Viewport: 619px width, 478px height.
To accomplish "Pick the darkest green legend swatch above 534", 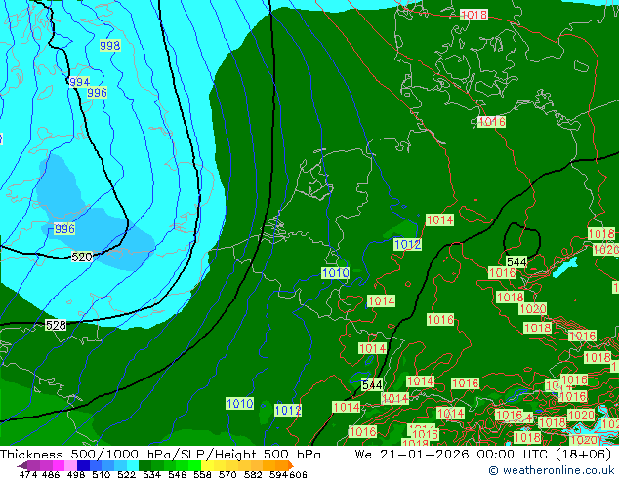I will [x=145, y=465].
